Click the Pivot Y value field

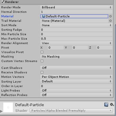point(80,48)
